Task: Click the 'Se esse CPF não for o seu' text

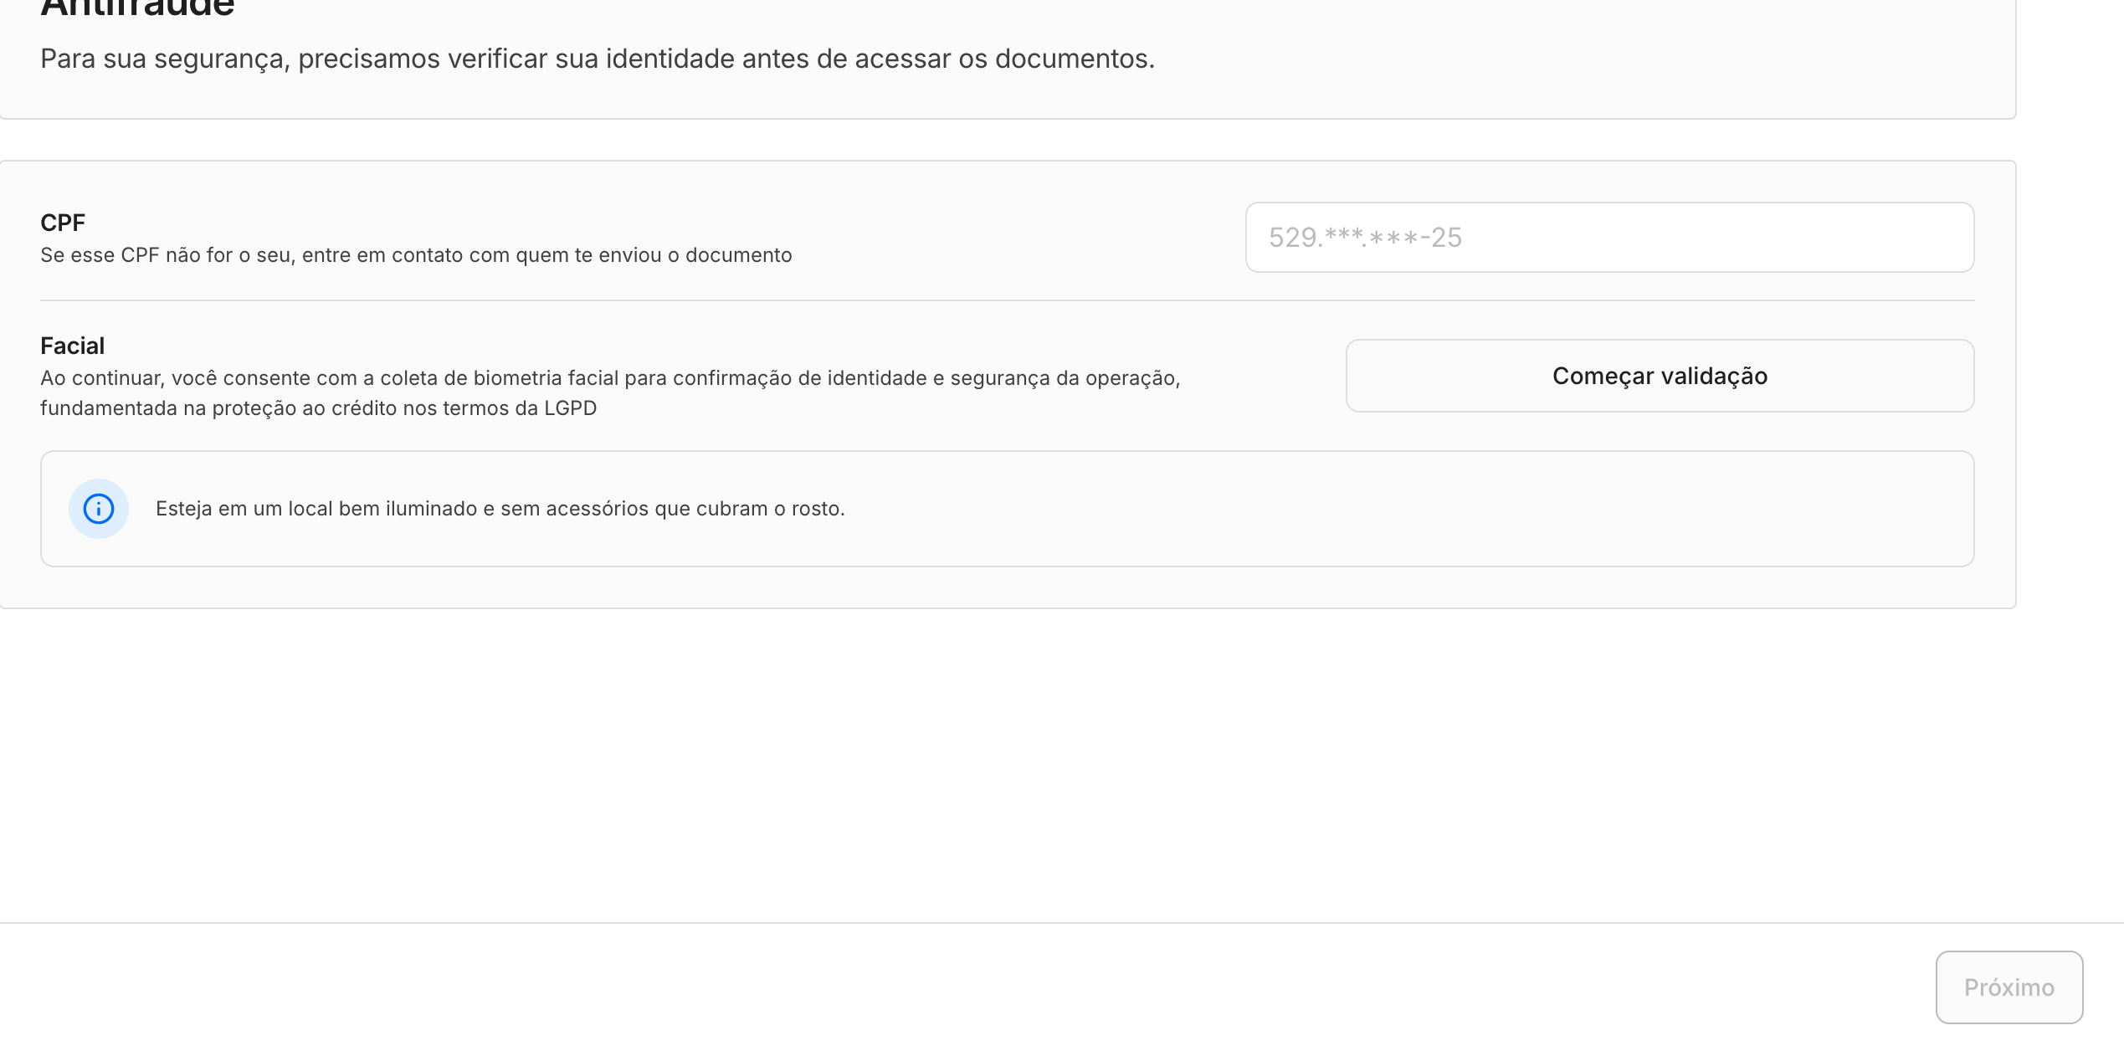Action: 416,255
